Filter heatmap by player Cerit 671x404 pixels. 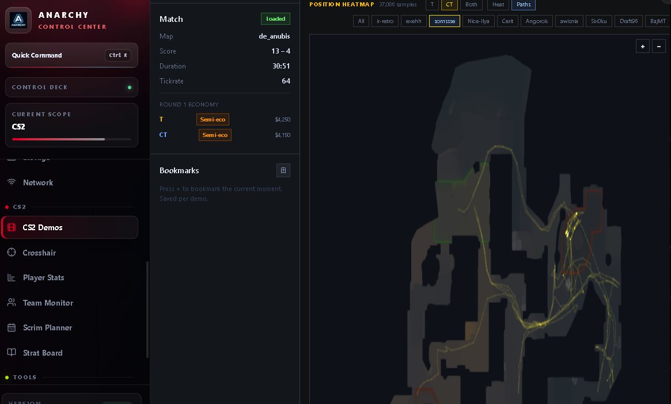tap(507, 21)
